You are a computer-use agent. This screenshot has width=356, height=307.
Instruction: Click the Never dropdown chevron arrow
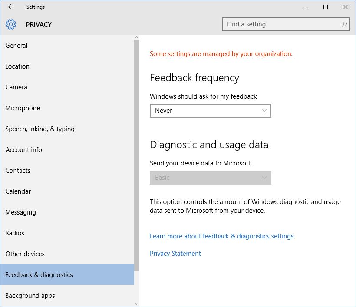[x=264, y=111]
